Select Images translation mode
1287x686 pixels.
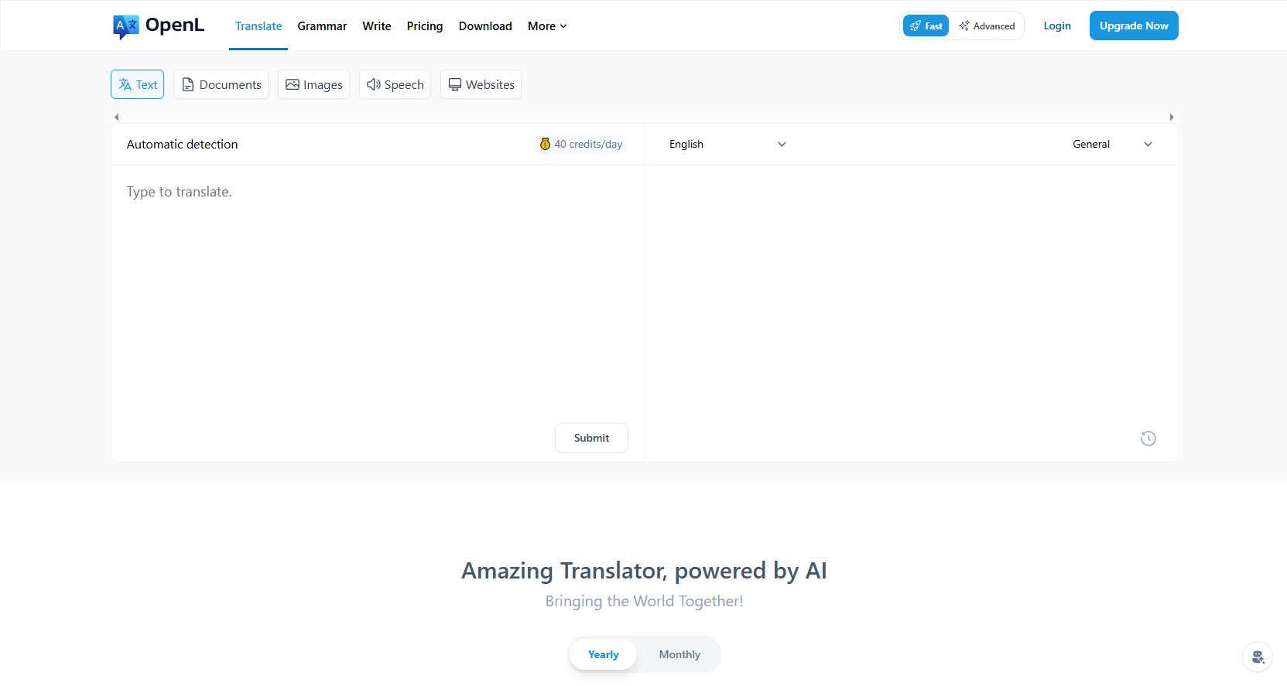(x=313, y=84)
